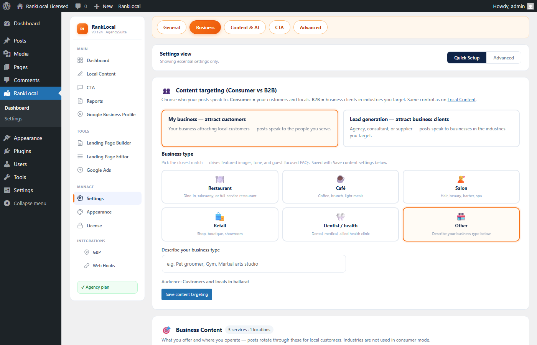537x345 pixels.
Task: Choose Other business type card
Action: coord(461,224)
